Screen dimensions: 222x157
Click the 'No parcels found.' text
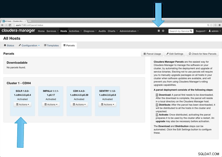point(16,67)
